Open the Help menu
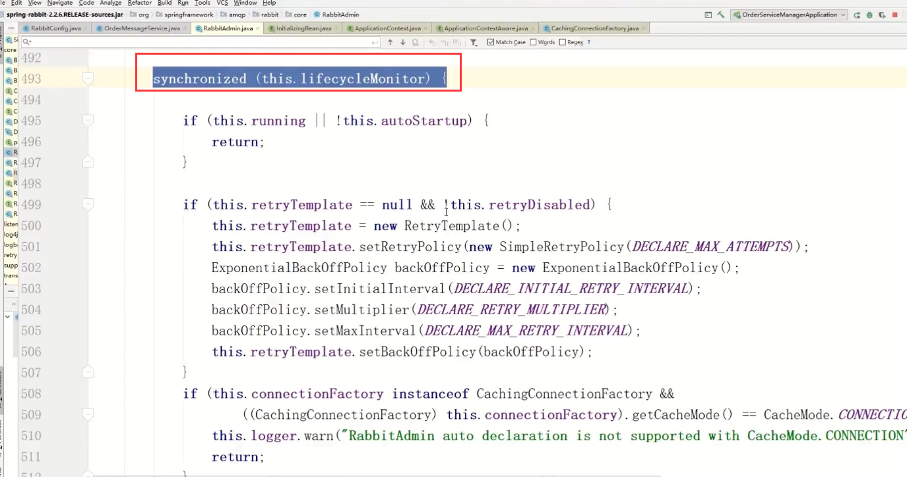 (x=269, y=3)
